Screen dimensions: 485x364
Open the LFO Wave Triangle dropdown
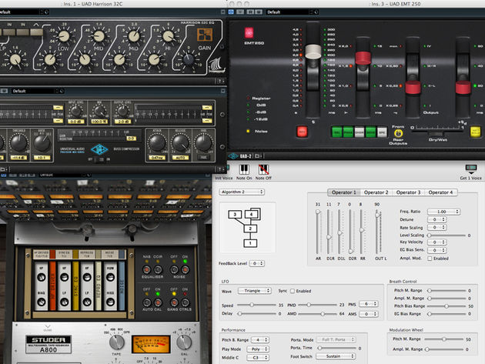click(x=254, y=291)
